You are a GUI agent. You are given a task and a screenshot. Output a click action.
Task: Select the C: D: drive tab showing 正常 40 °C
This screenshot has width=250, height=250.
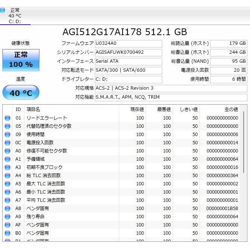[x=15, y=16]
